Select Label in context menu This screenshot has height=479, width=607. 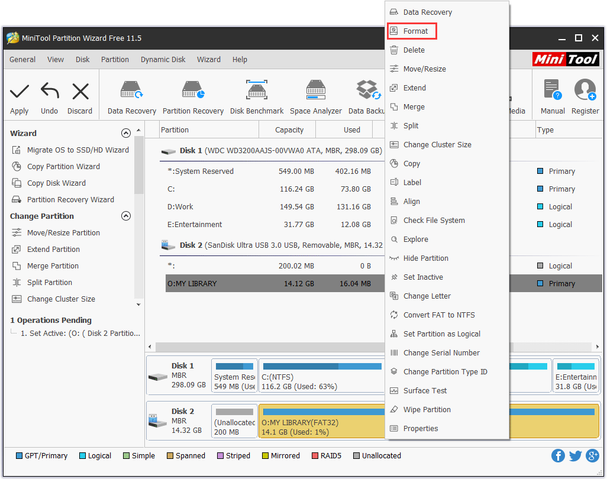click(447, 183)
